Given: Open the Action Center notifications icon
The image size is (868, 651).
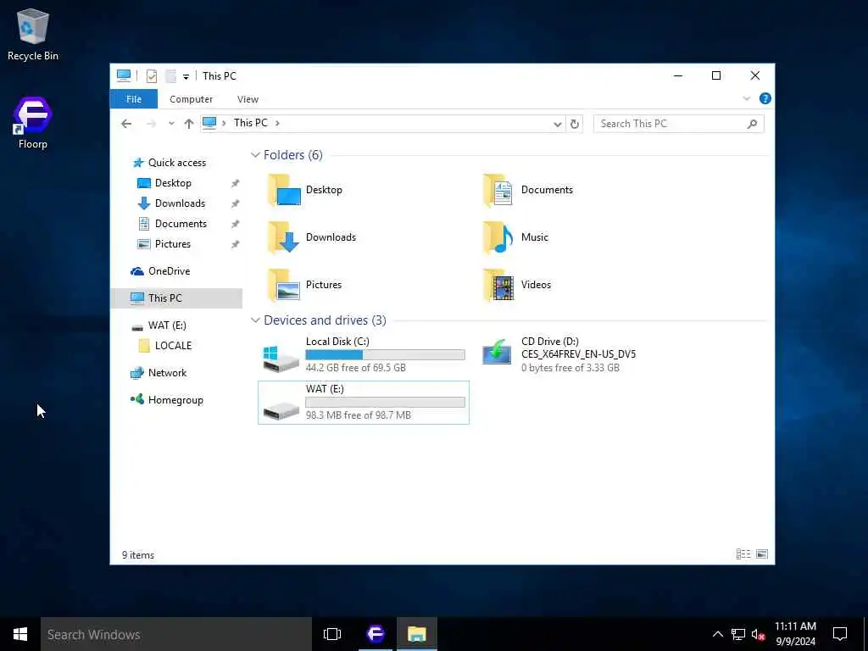Looking at the screenshot, I should tap(840, 634).
